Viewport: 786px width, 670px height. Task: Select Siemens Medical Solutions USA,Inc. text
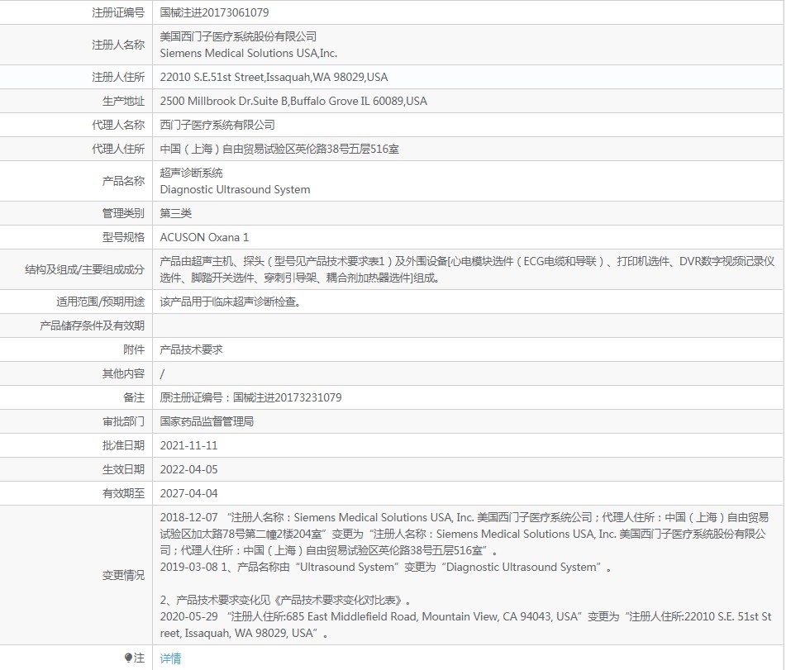[x=249, y=53]
